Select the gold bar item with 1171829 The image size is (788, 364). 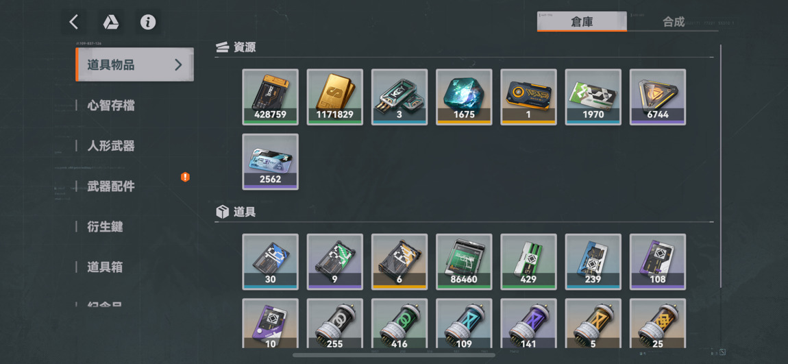(x=334, y=97)
